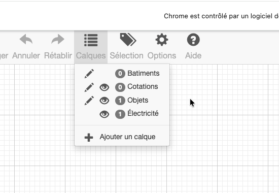Click the pencil icon for Cotations layer
Screen dimensions: 279x193
89,87
